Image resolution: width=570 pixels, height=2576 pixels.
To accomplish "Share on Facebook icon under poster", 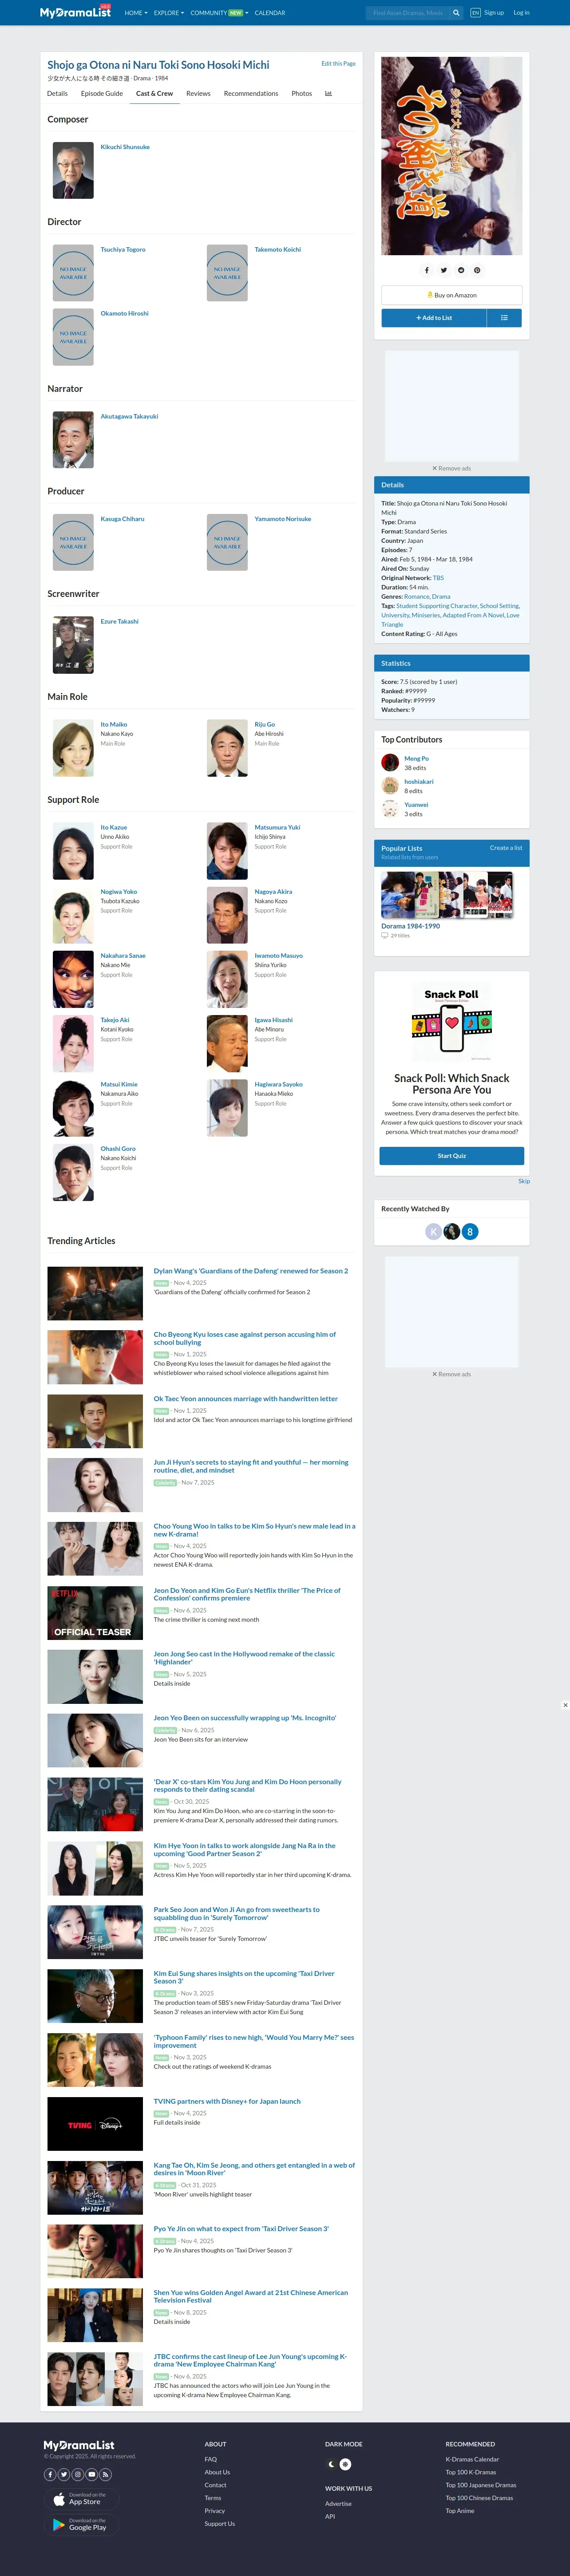I will [427, 270].
